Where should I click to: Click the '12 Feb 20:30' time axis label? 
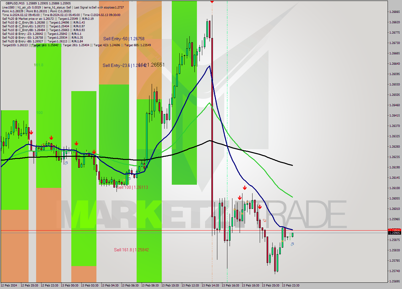pyautogui.click(x=30, y=286)
